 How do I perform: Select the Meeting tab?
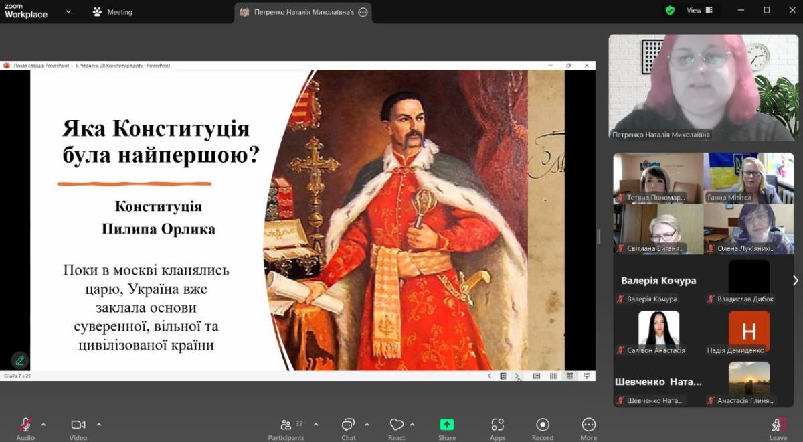click(113, 12)
